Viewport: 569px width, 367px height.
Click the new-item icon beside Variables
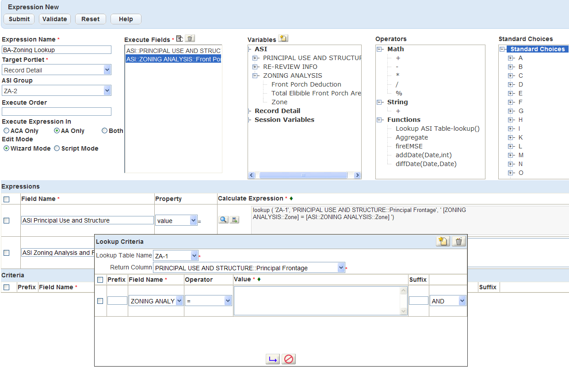[283, 39]
